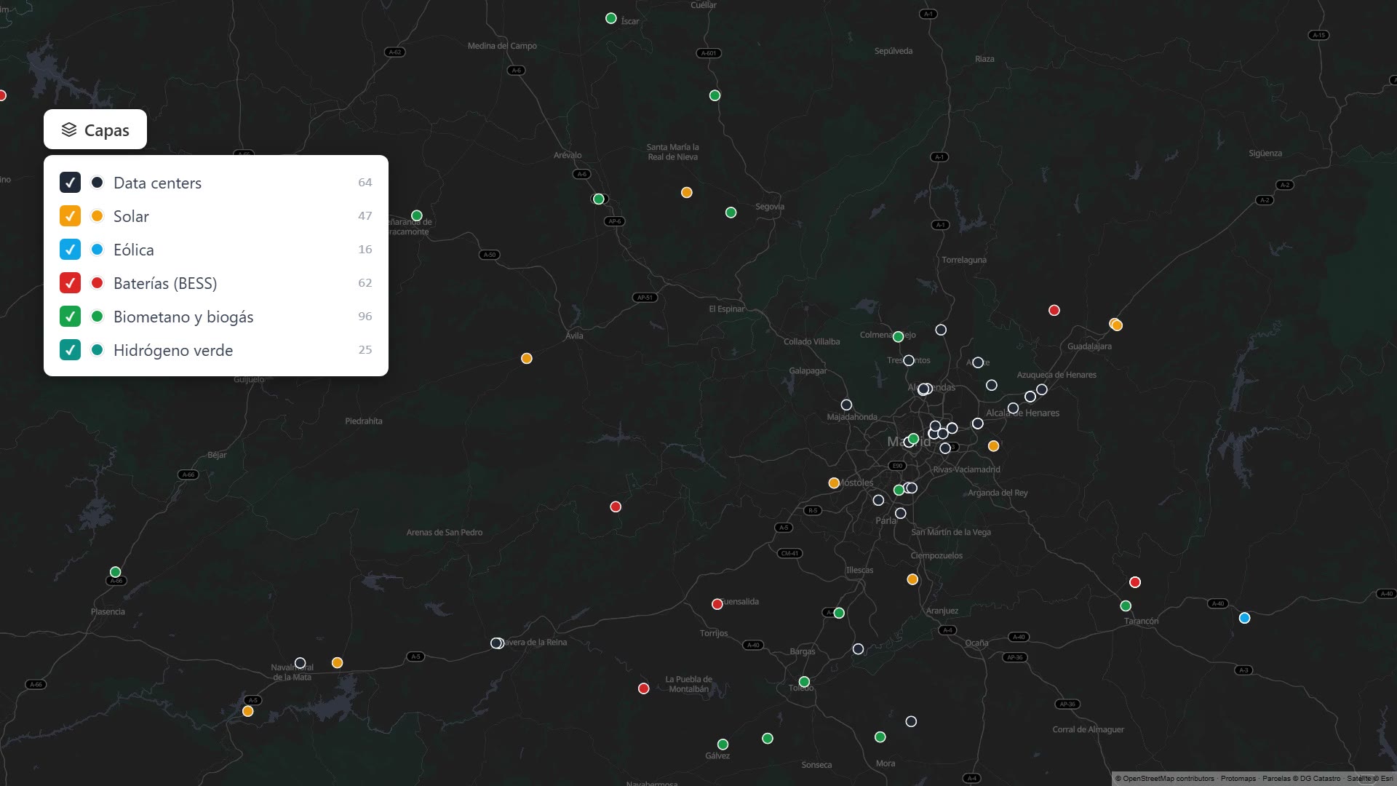Uncheck the Biometano y biogás checkbox
The height and width of the screenshot is (786, 1397).
pyautogui.click(x=70, y=317)
